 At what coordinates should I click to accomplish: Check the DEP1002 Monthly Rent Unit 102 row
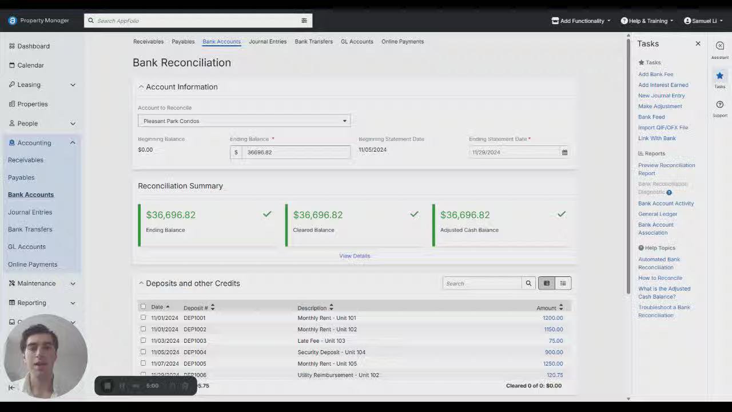pyautogui.click(x=143, y=329)
